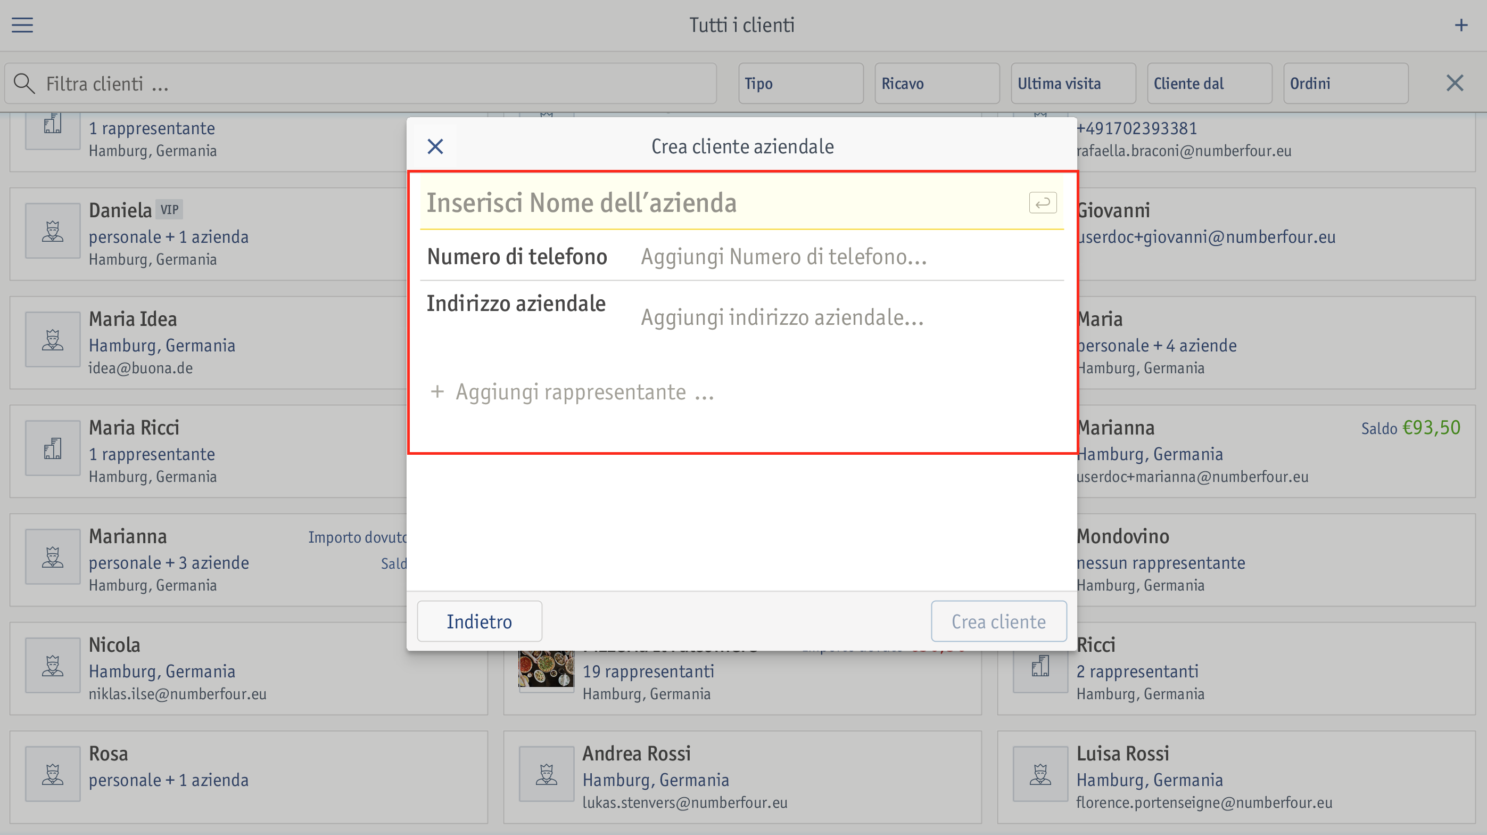1487x835 pixels.
Task: Click Maria Ricci's building icon
Action: coord(53,447)
